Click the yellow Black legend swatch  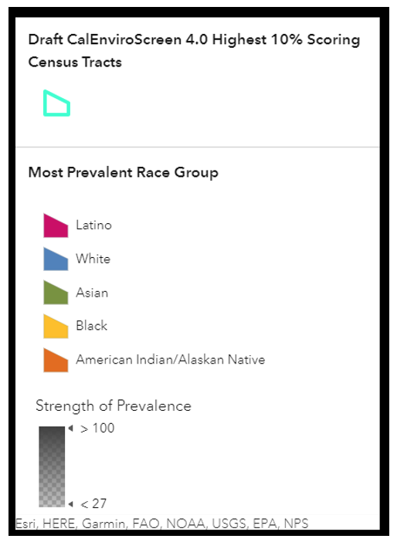tap(56, 327)
